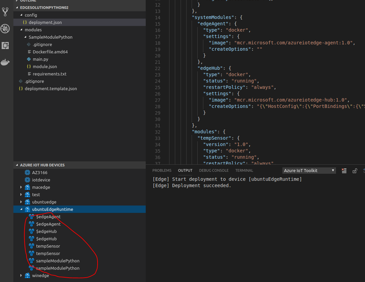Switch to the OUTPUT tab
Viewport: 365px width, 282px height.
click(x=185, y=171)
